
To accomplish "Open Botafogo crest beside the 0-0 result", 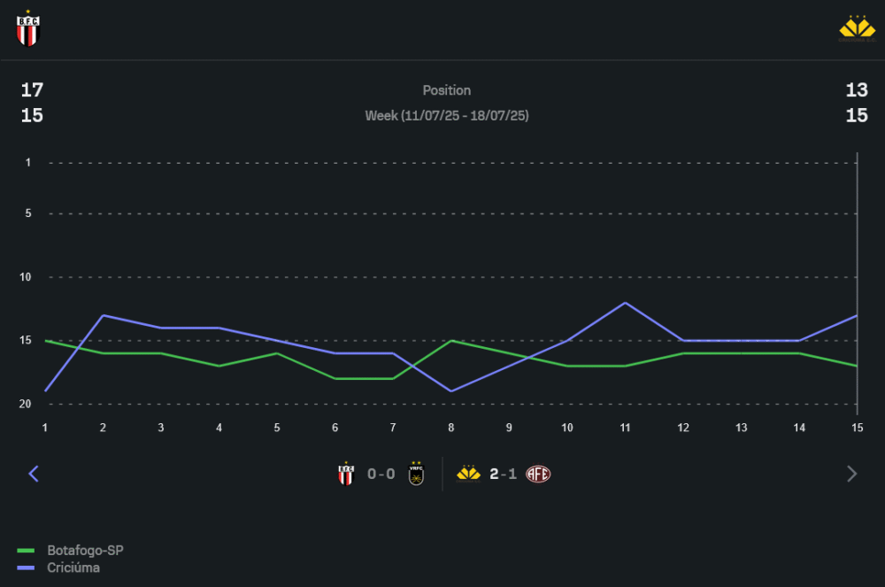I will (346, 474).
